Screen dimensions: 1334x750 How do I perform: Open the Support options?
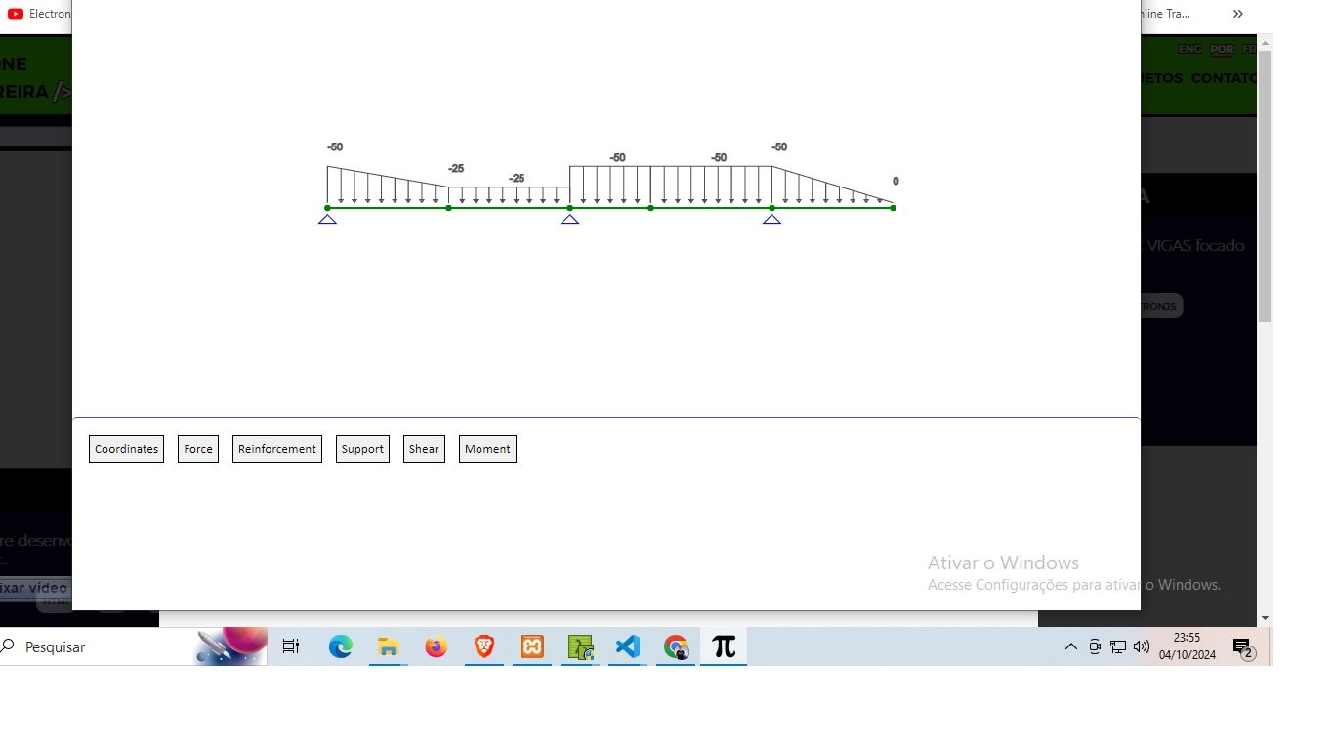tap(362, 449)
